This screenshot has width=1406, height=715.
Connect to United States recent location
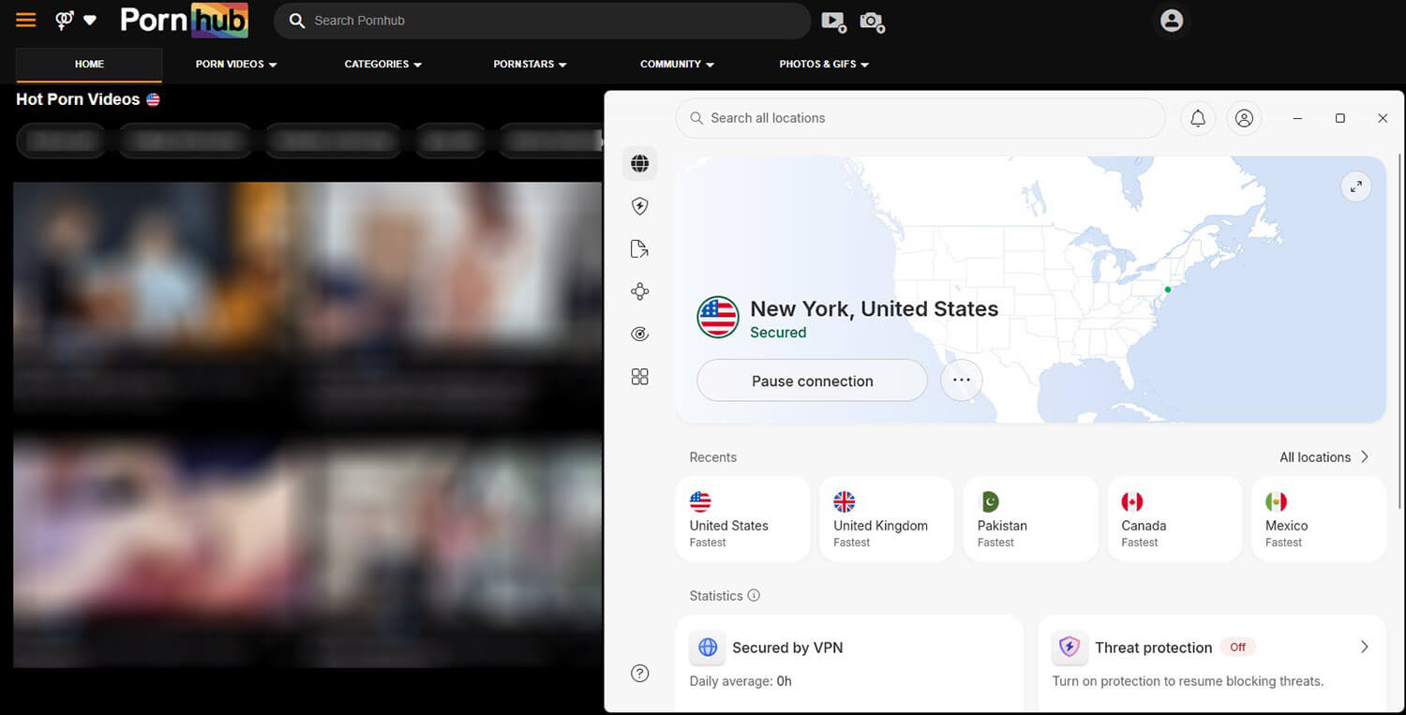[x=742, y=519]
